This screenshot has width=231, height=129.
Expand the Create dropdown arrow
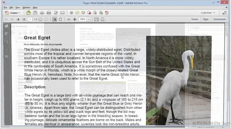(20, 13)
